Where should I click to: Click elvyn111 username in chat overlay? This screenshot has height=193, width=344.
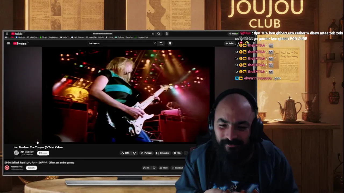point(258,78)
